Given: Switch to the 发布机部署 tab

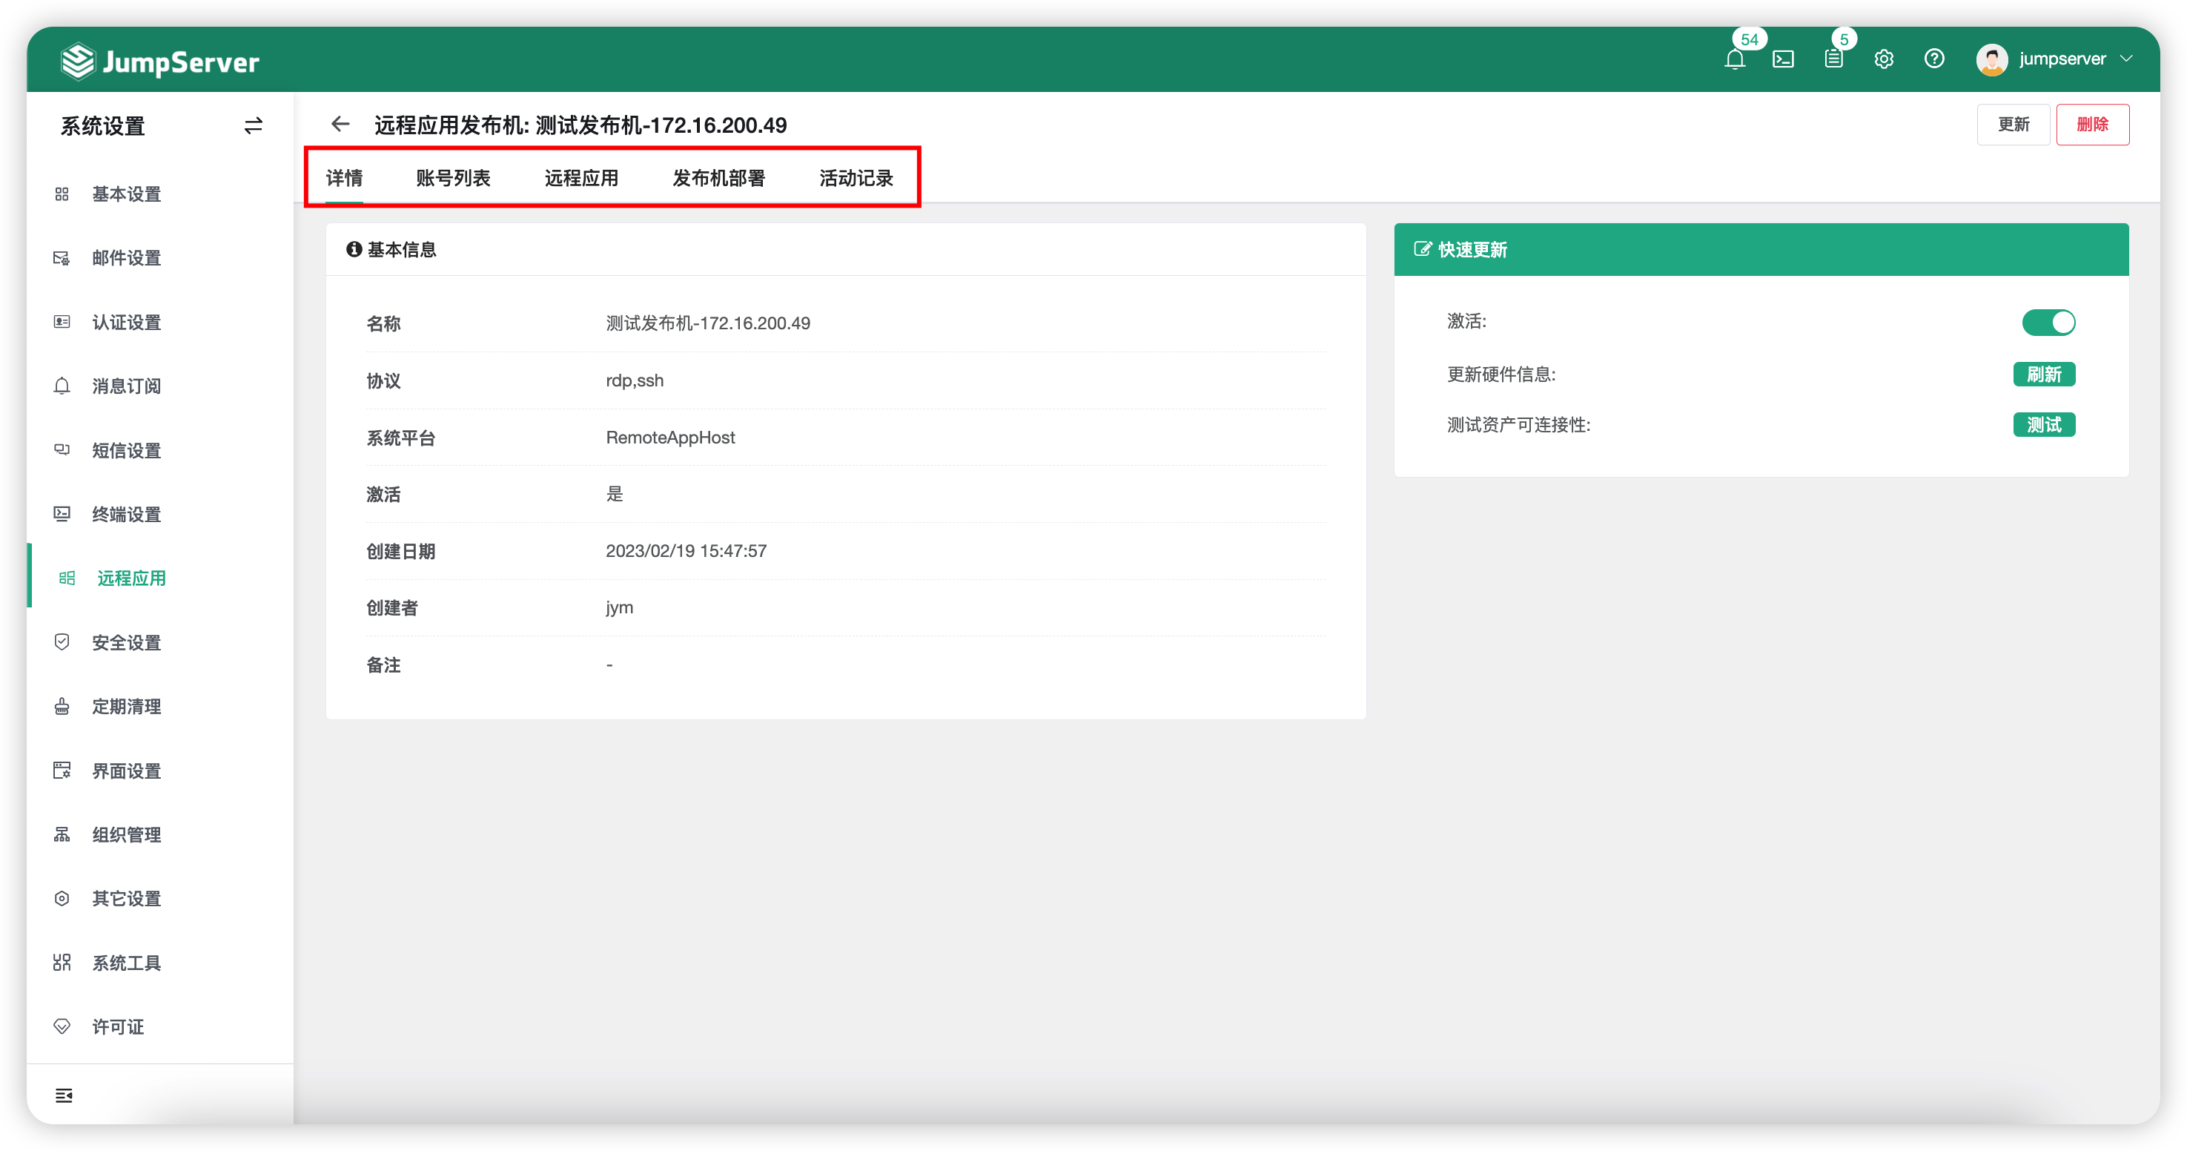Looking at the screenshot, I should point(718,177).
